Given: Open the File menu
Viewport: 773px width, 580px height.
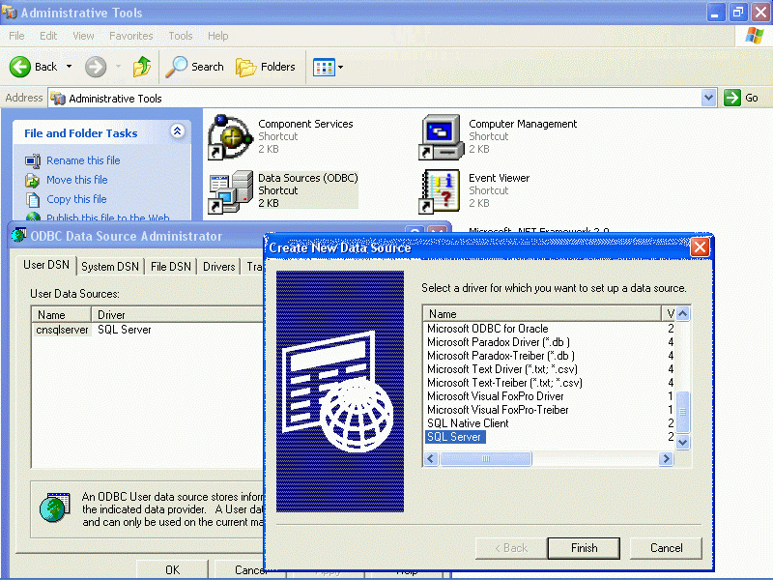Looking at the screenshot, I should (x=16, y=36).
